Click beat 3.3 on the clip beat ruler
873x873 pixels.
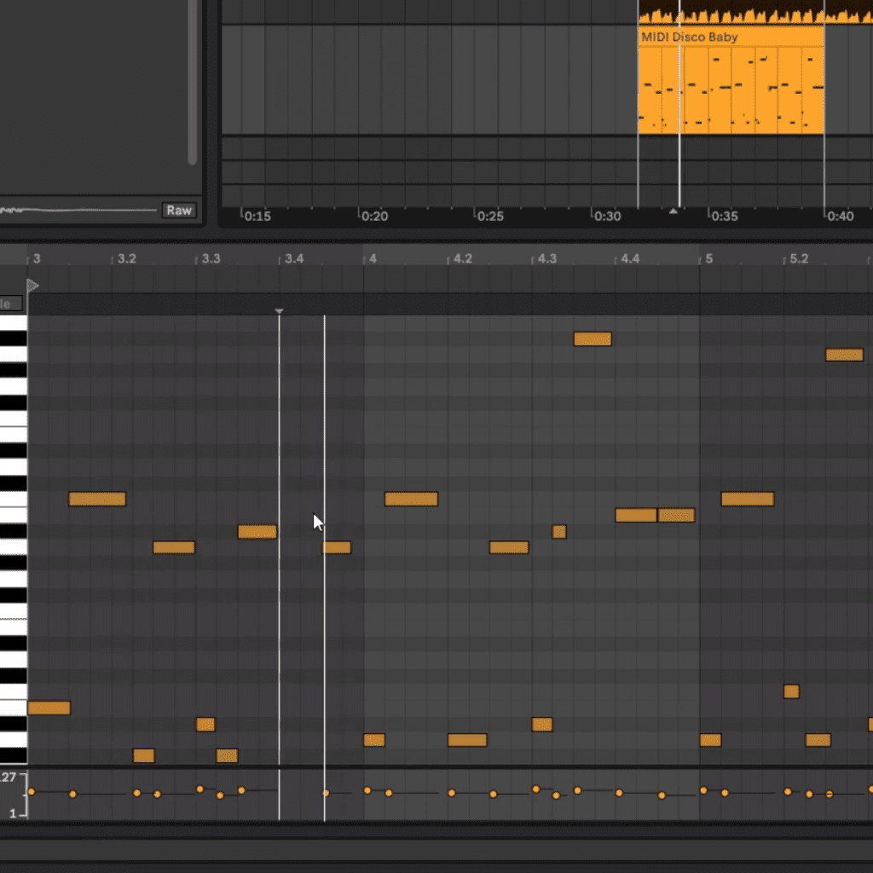coord(211,258)
